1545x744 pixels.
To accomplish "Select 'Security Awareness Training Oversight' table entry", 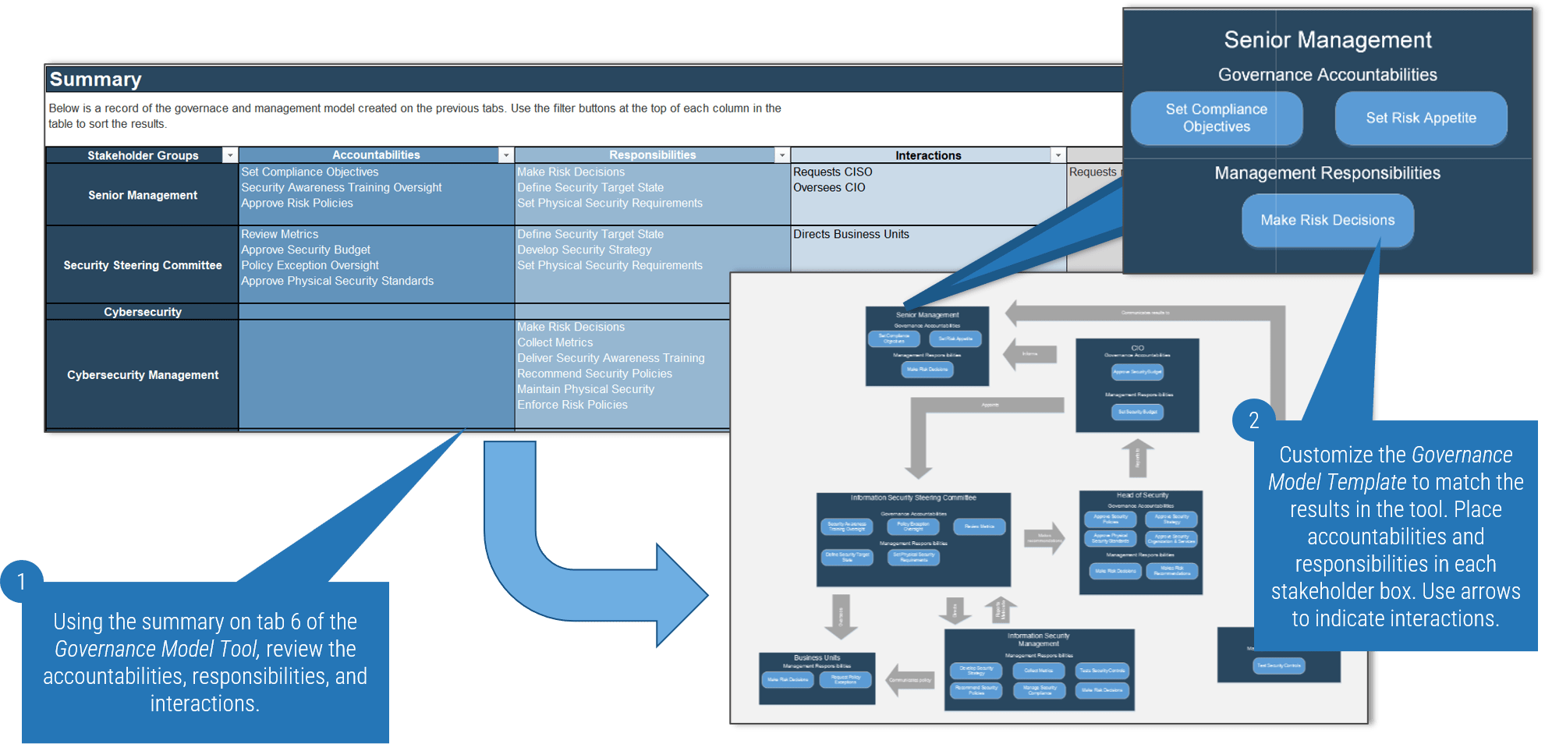I will 342,187.
